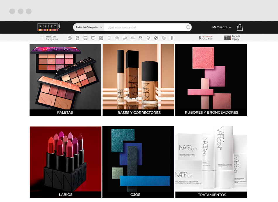Select the laptop computer category icon

[x=85, y=38]
